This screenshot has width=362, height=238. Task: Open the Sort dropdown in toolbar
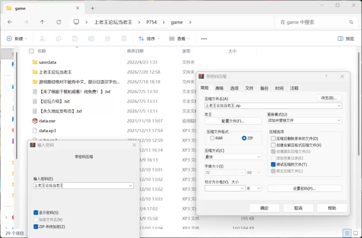[149, 38]
